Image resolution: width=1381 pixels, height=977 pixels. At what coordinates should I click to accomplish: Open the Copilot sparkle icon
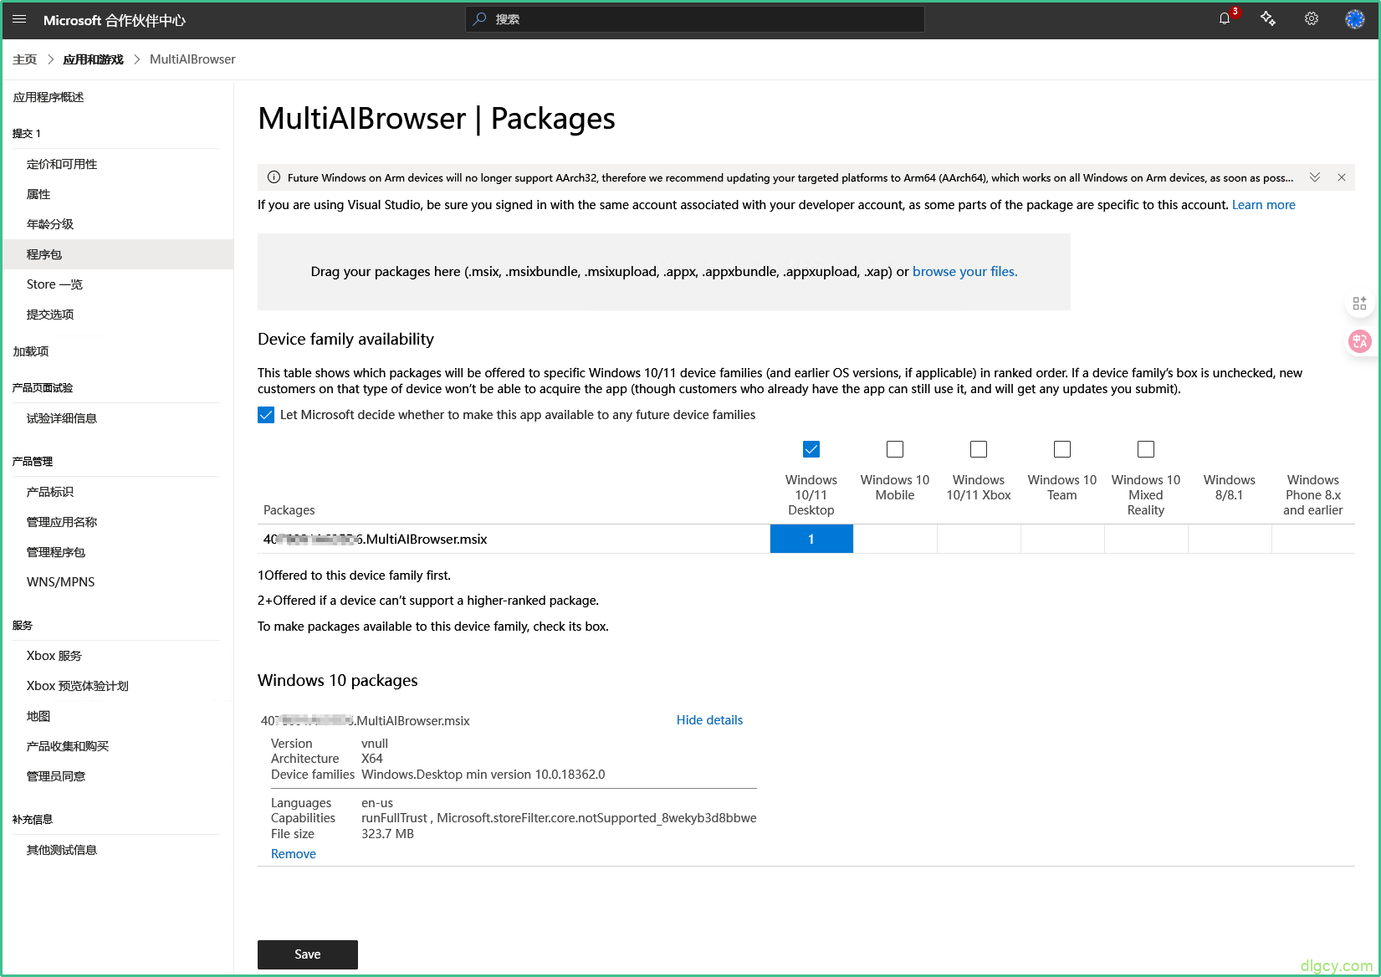click(1268, 19)
